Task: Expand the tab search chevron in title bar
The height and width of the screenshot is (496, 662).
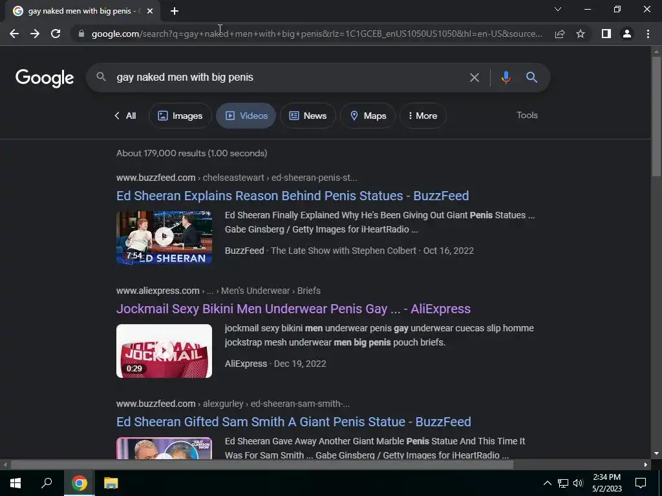Action: coord(558,9)
